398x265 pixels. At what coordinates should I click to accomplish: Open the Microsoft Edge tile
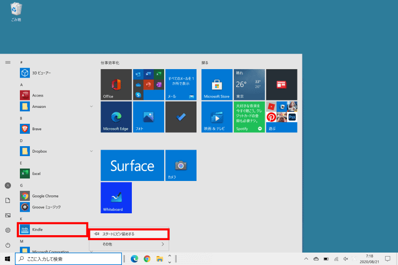click(x=116, y=117)
